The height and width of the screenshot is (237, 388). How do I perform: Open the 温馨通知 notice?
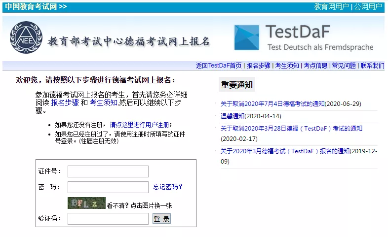[x=233, y=116]
